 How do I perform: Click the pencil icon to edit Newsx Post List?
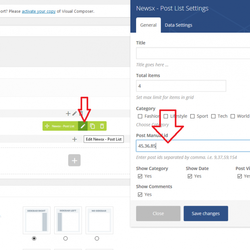click(83, 126)
